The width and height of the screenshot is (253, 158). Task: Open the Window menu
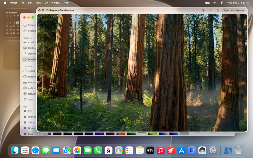pyautogui.click(x=55, y=3)
